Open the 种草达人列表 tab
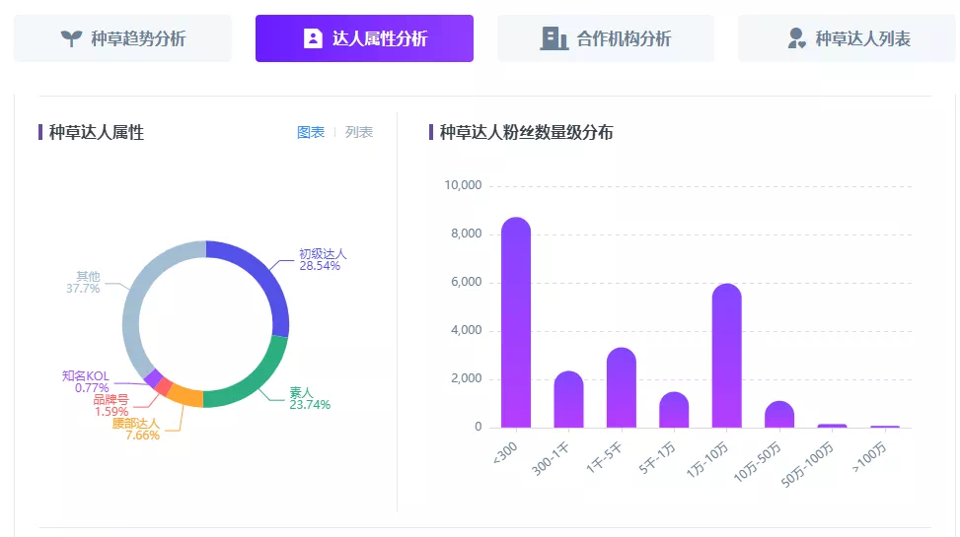 point(847,38)
